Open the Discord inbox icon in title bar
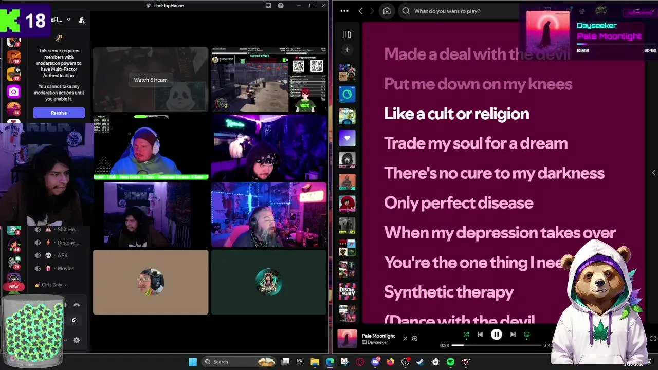 tap(268, 6)
